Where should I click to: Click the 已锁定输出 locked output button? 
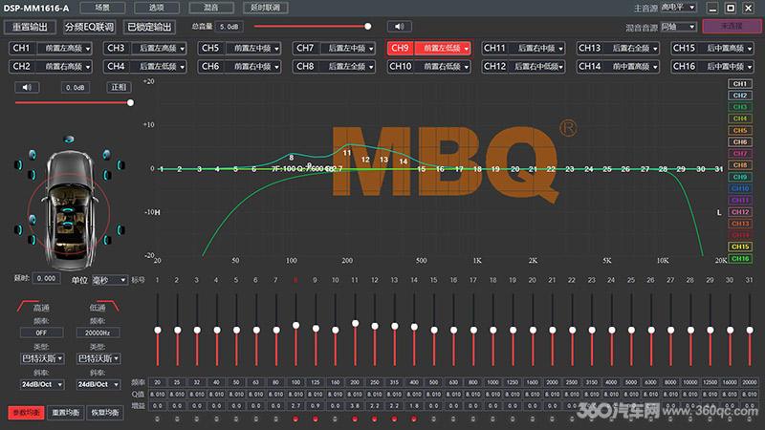point(149,27)
